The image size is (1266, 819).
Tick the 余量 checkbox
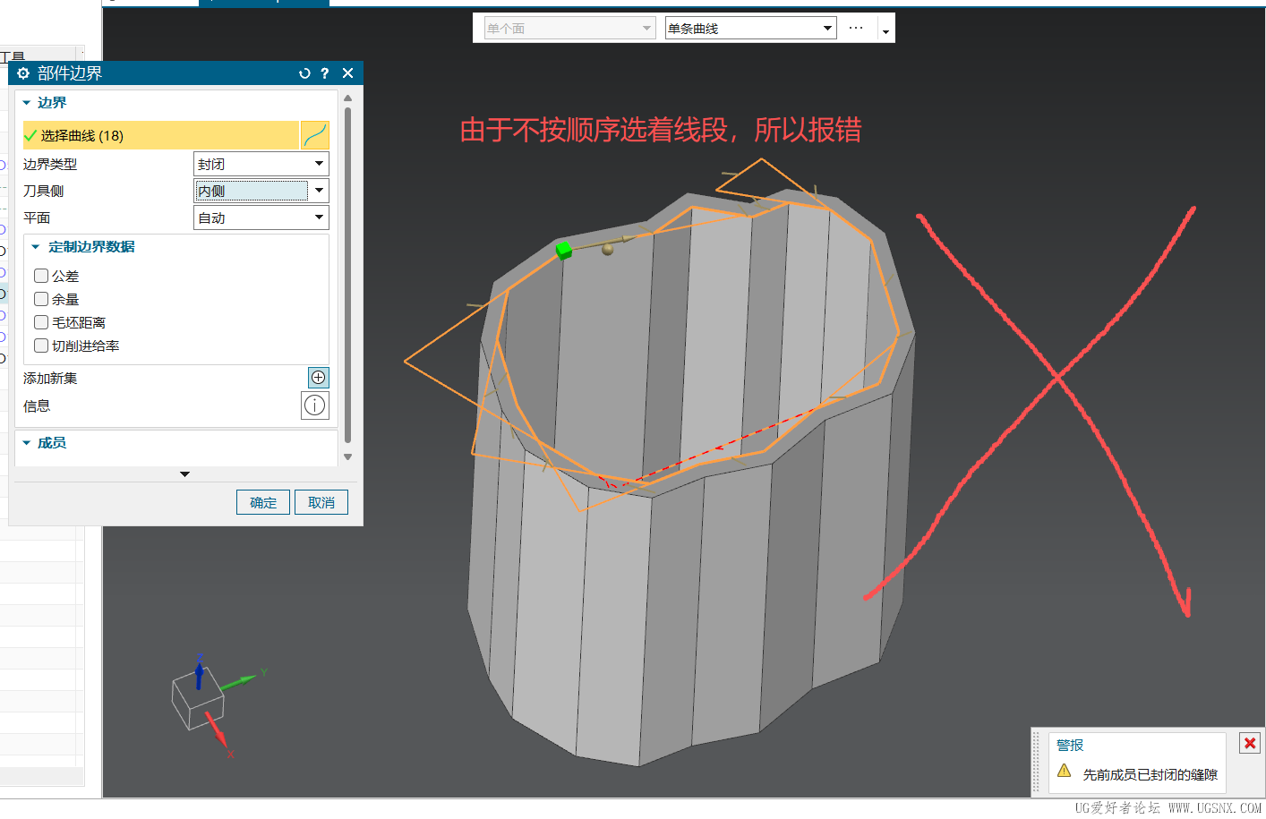41,299
